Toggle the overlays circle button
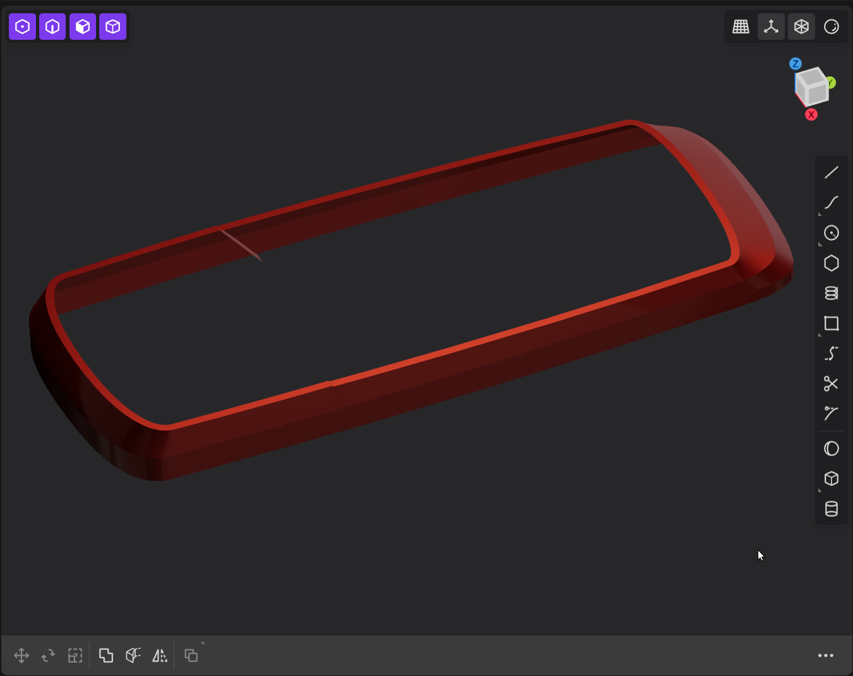853x676 pixels. pos(832,27)
